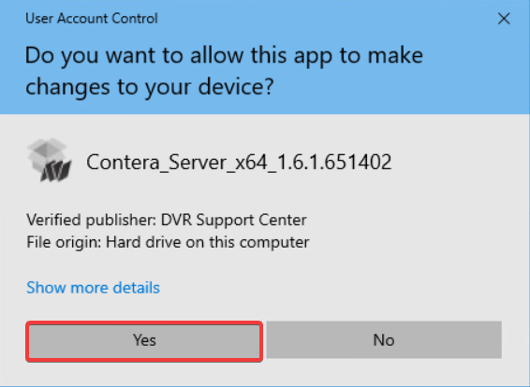Click the 'changes to your device?' heading line

[149, 87]
